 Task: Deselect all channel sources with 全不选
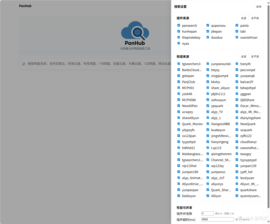point(255,56)
